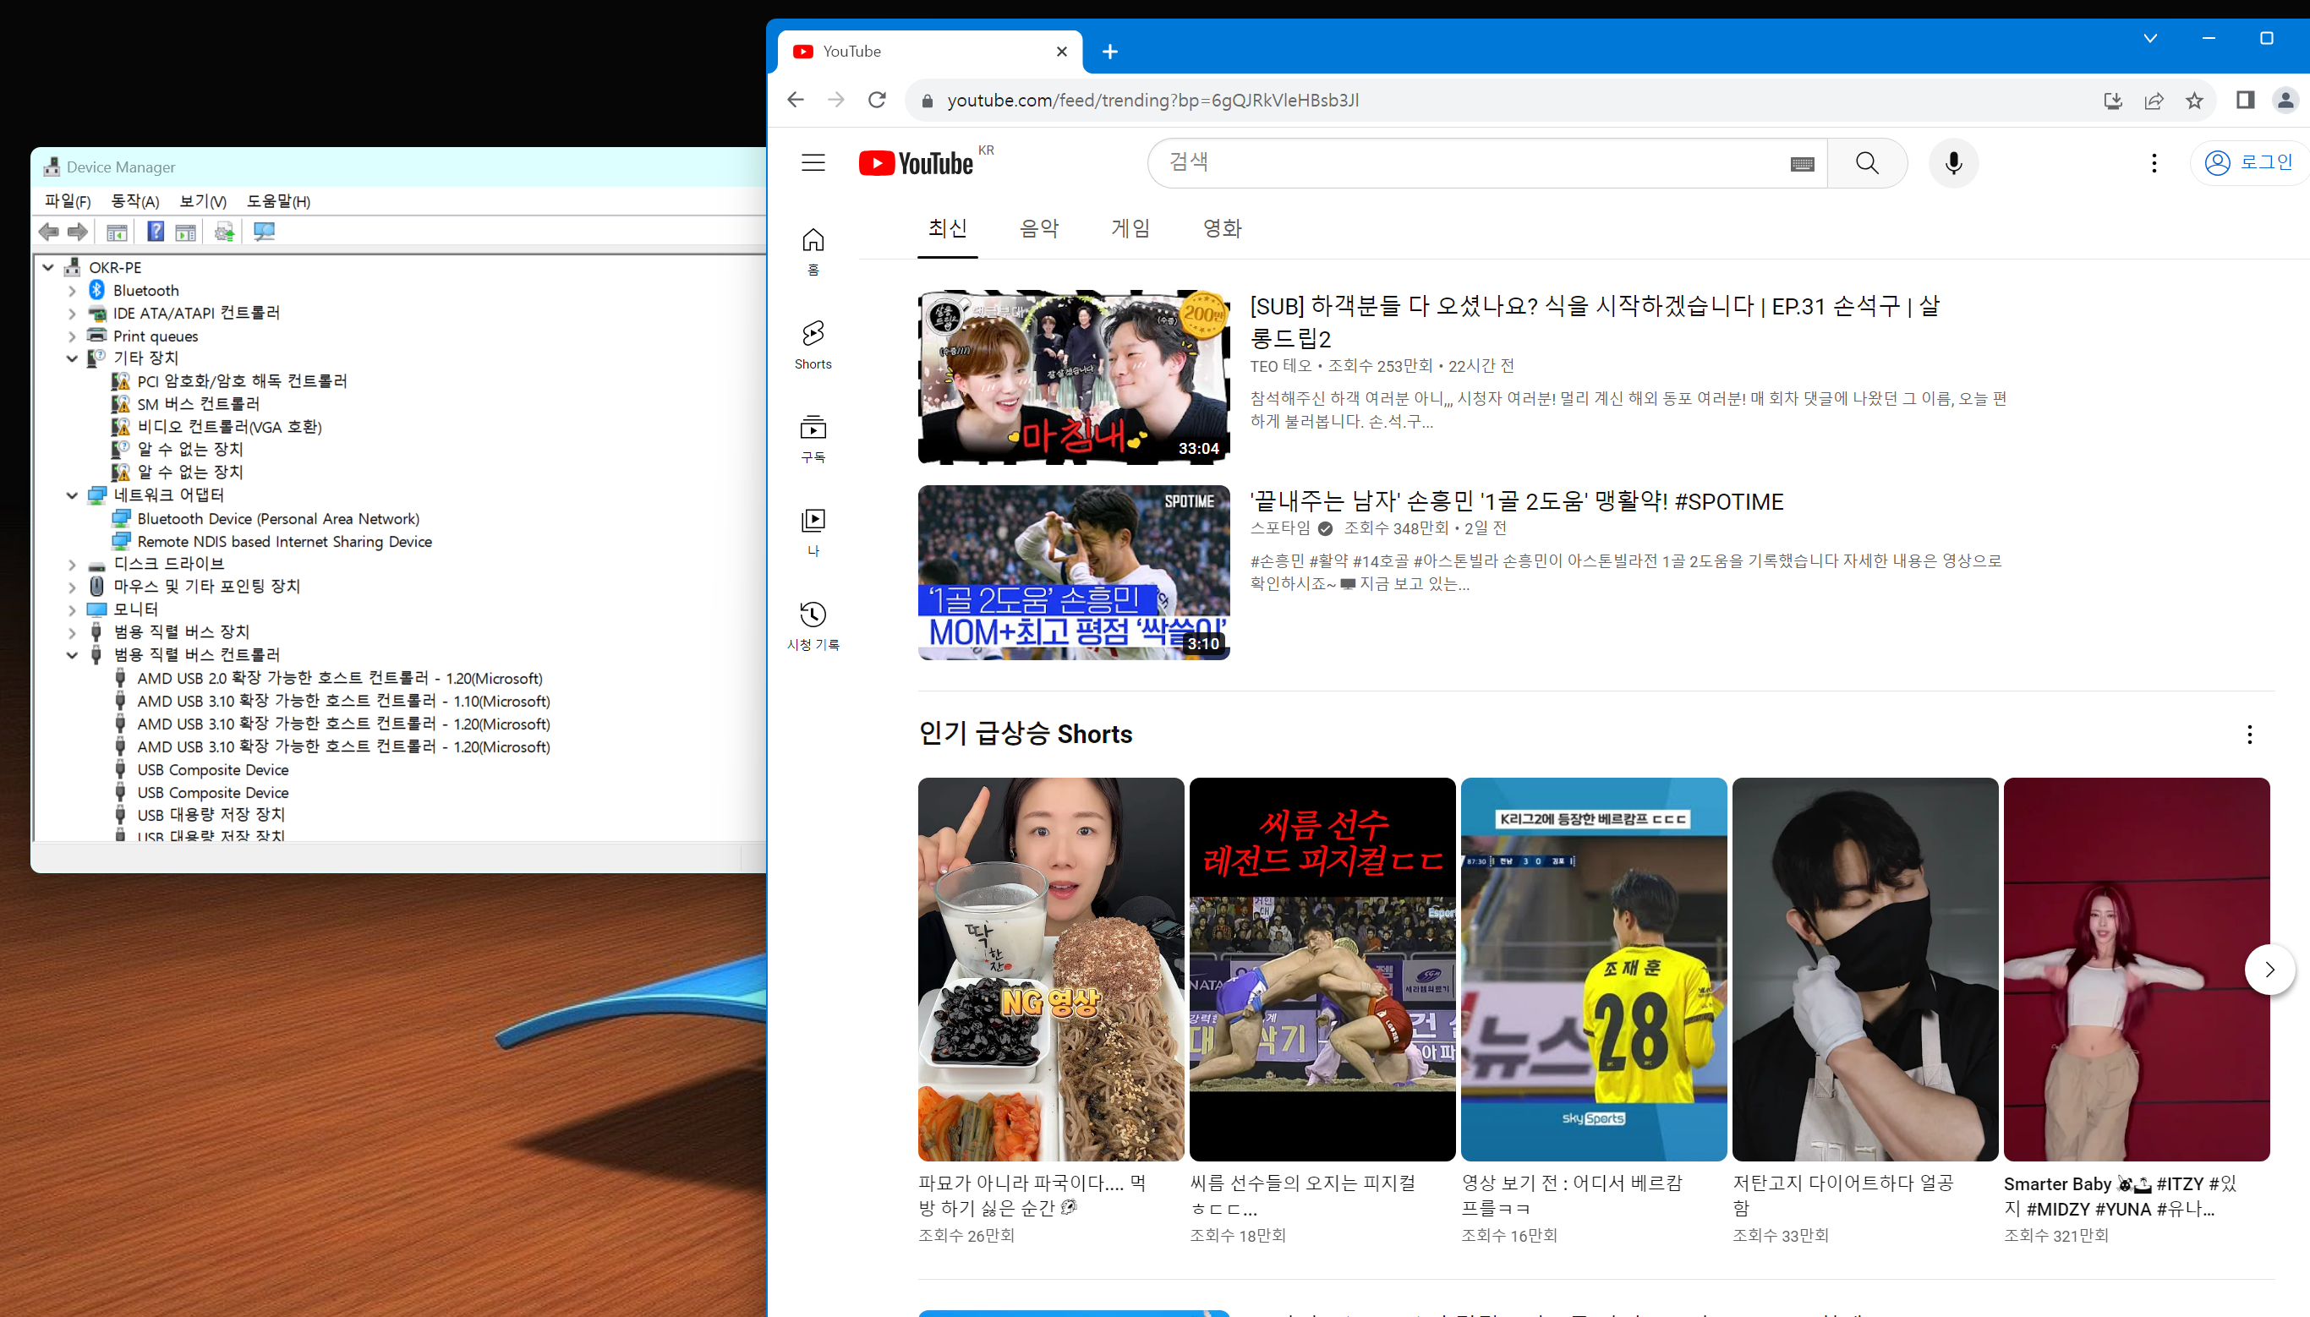Open Chrome tab search chevron
The width and height of the screenshot is (2310, 1317).
click(x=2150, y=38)
